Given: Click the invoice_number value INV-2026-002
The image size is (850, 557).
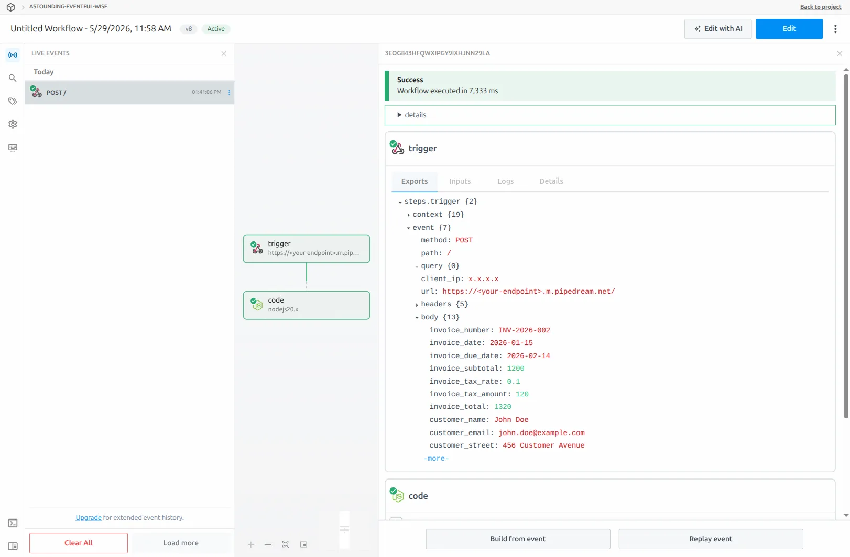Looking at the screenshot, I should 524,330.
